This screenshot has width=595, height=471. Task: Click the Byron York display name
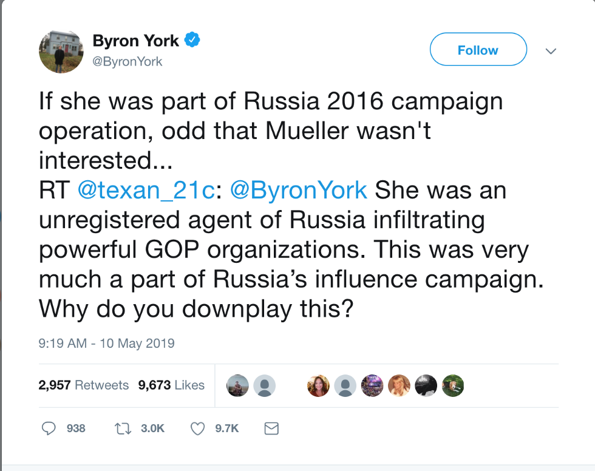click(135, 41)
